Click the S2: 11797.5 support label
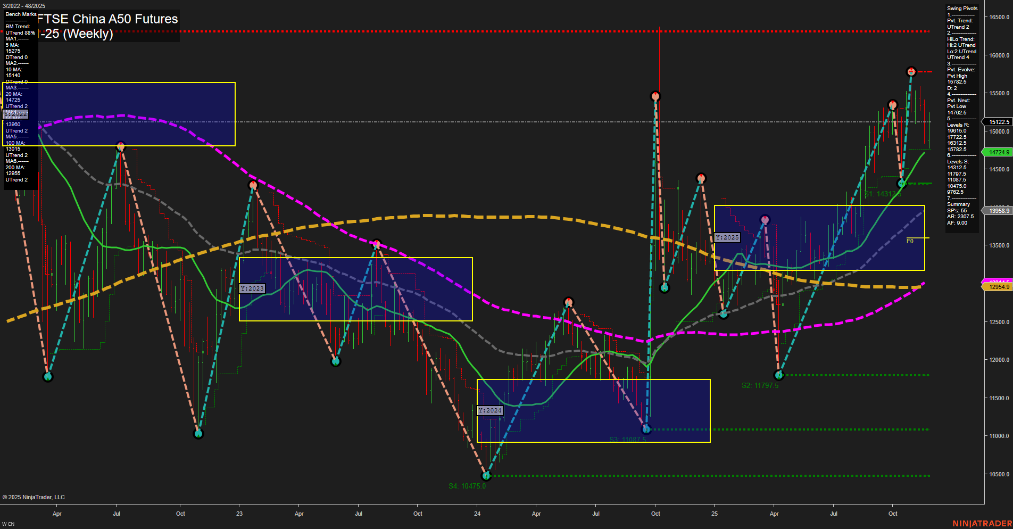 pyautogui.click(x=760, y=385)
